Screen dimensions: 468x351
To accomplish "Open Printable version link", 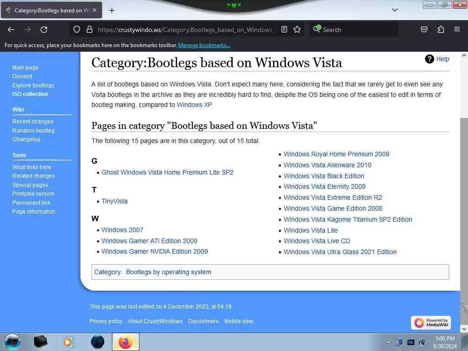I will tap(33, 193).
